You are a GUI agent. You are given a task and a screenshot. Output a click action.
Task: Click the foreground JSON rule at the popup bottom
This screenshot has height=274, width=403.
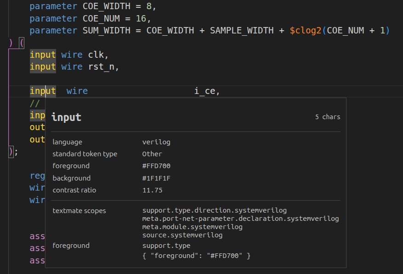click(x=197, y=255)
